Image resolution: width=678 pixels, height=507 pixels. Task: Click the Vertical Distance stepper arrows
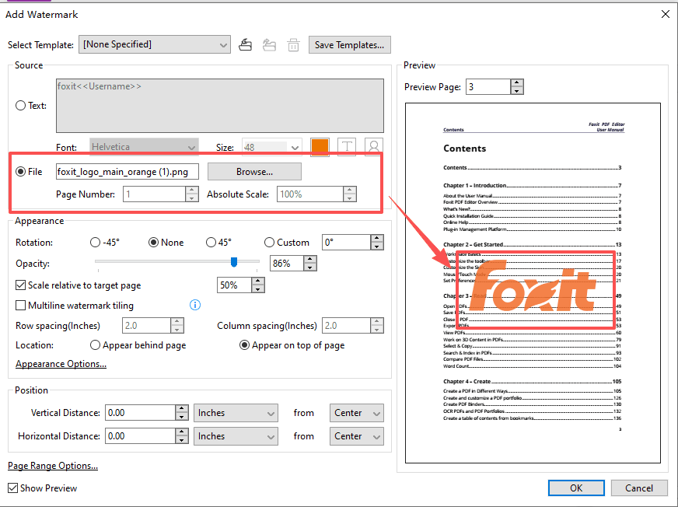tap(182, 413)
